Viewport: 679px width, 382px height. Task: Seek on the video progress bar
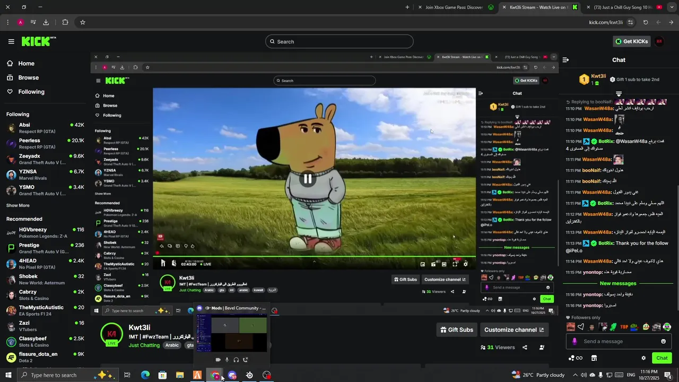point(314,257)
